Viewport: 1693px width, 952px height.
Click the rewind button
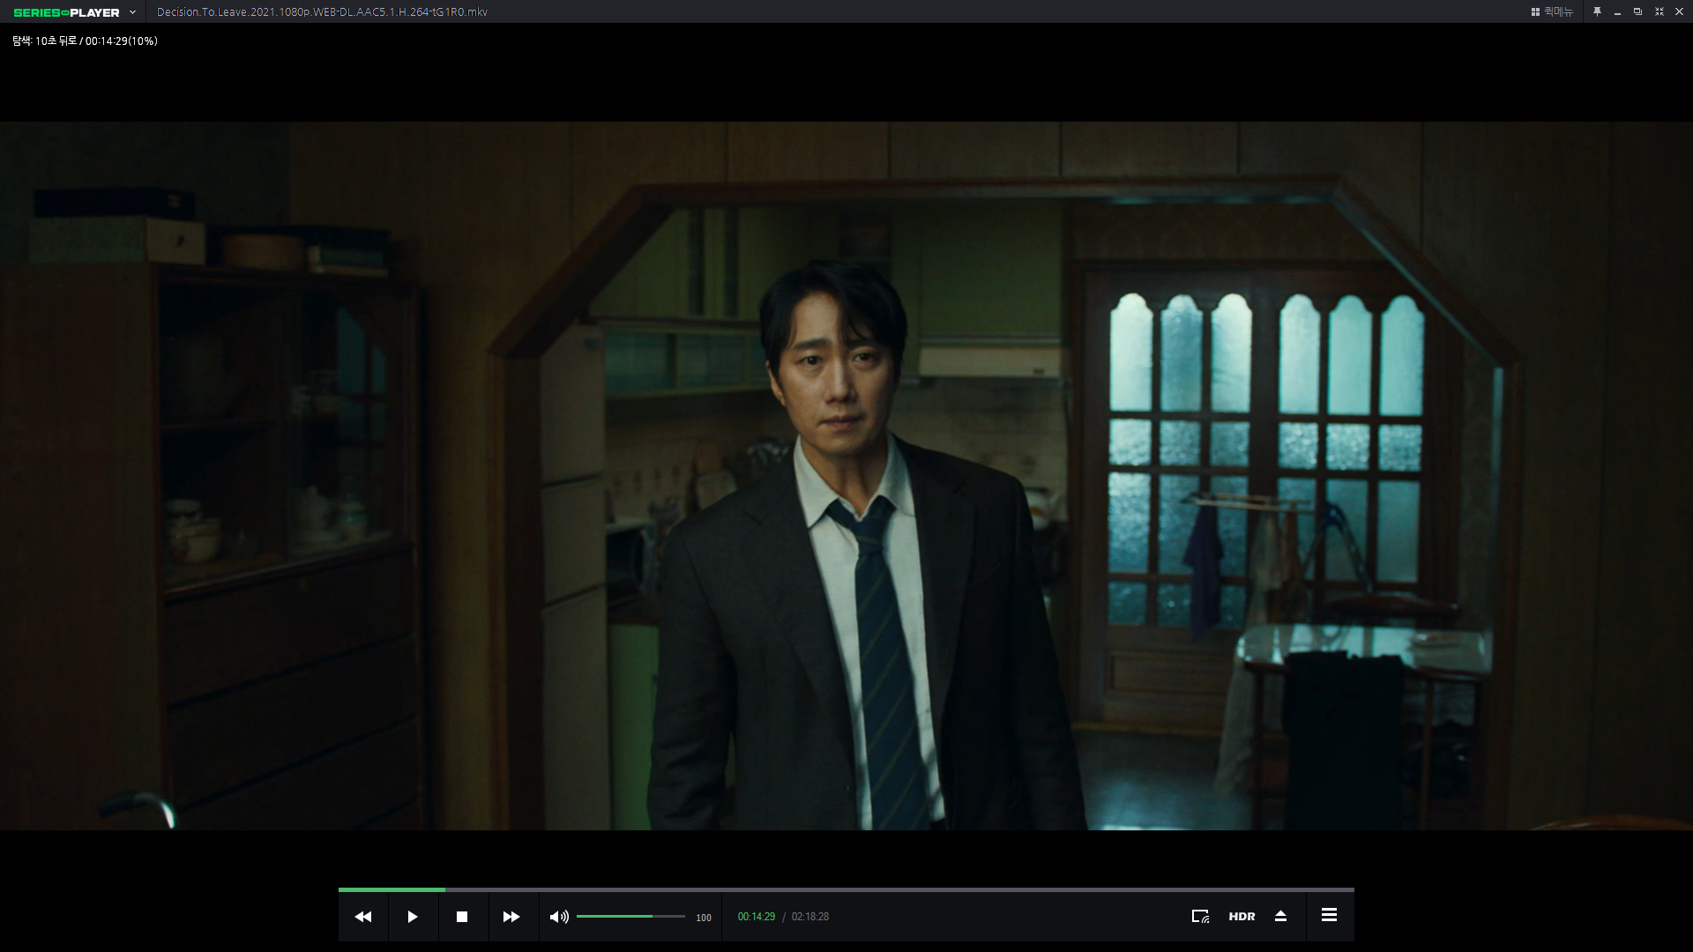[x=363, y=917]
